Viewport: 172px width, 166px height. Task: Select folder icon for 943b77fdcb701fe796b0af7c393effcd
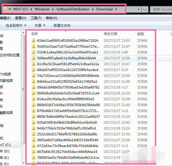tap(33, 128)
